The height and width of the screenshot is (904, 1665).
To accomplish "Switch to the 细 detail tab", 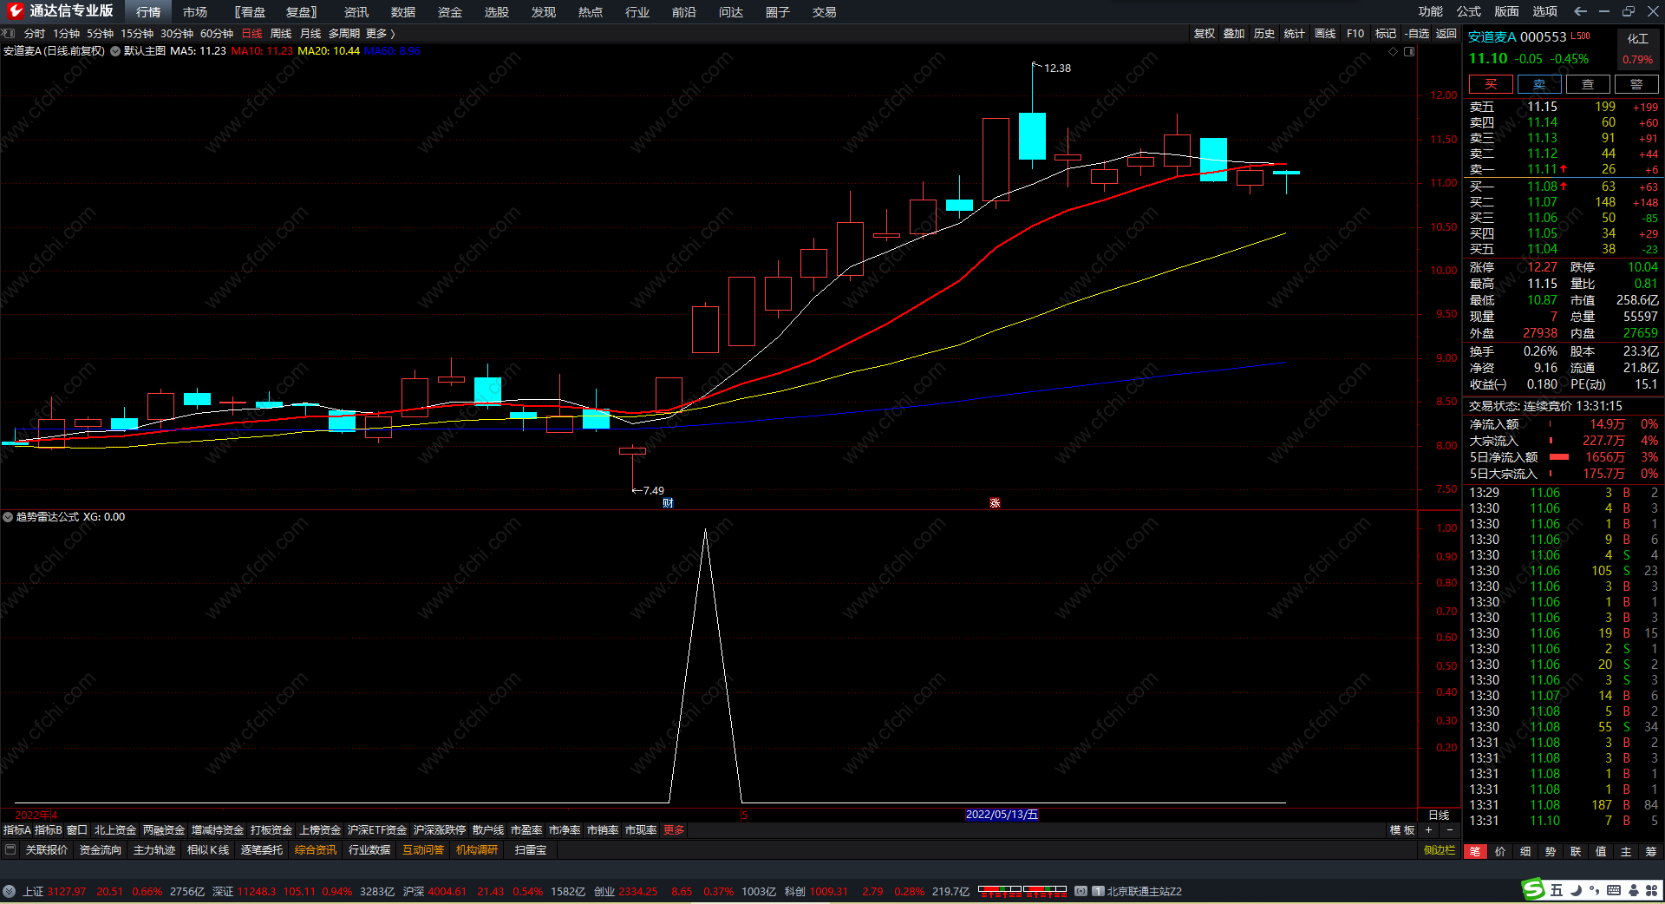I will (x=1525, y=851).
